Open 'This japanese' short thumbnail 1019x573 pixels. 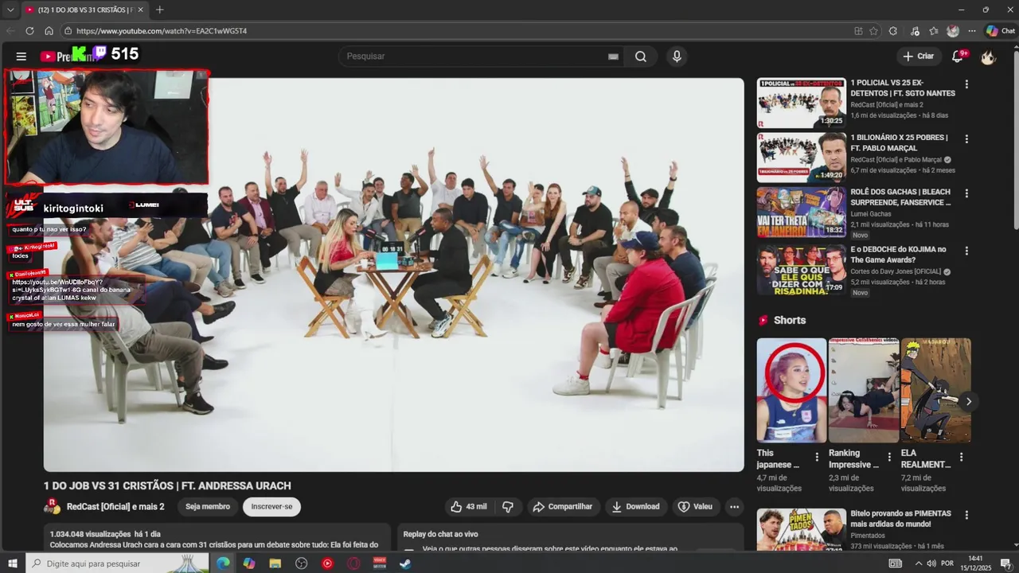(x=791, y=390)
